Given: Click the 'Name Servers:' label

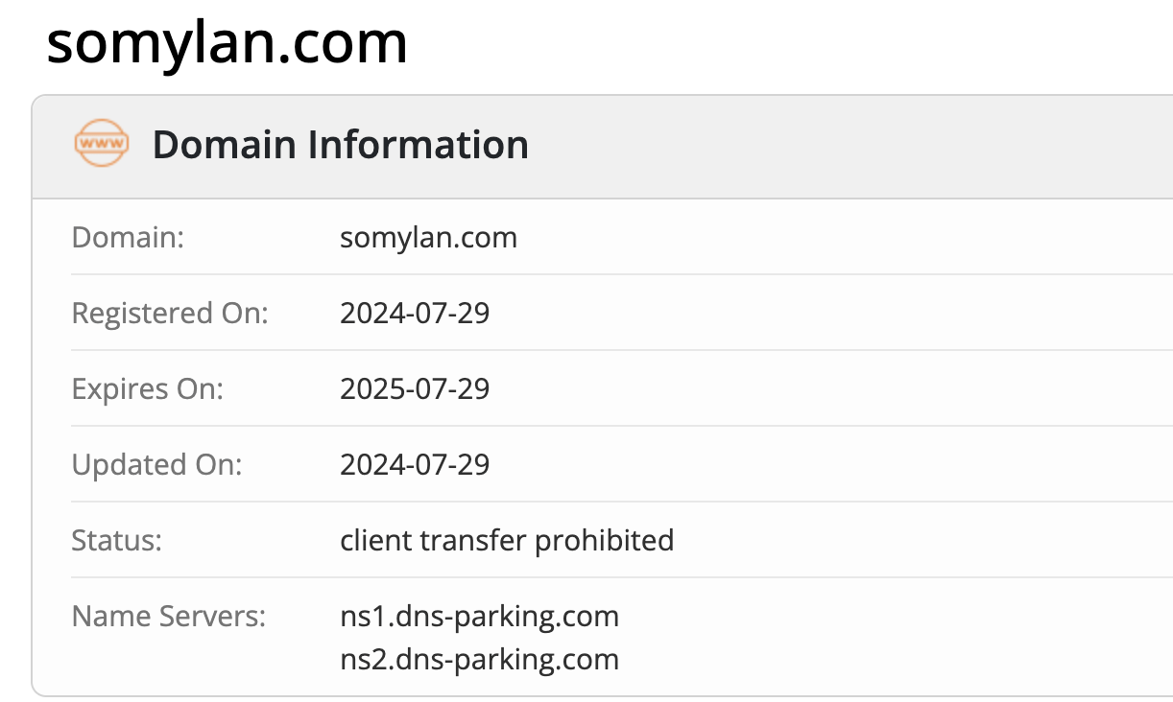Looking at the screenshot, I should tap(168, 616).
